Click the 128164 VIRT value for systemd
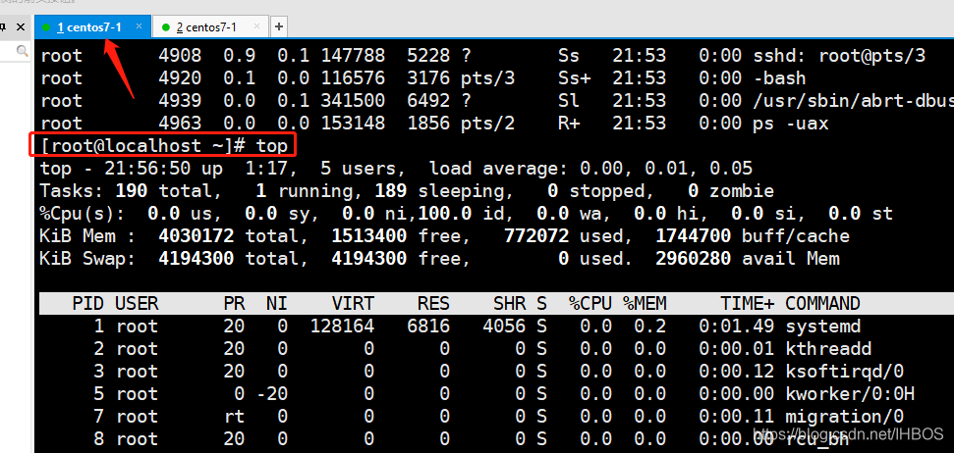This screenshot has height=453, width=954. pyautogui.click(x=342, y=327)
